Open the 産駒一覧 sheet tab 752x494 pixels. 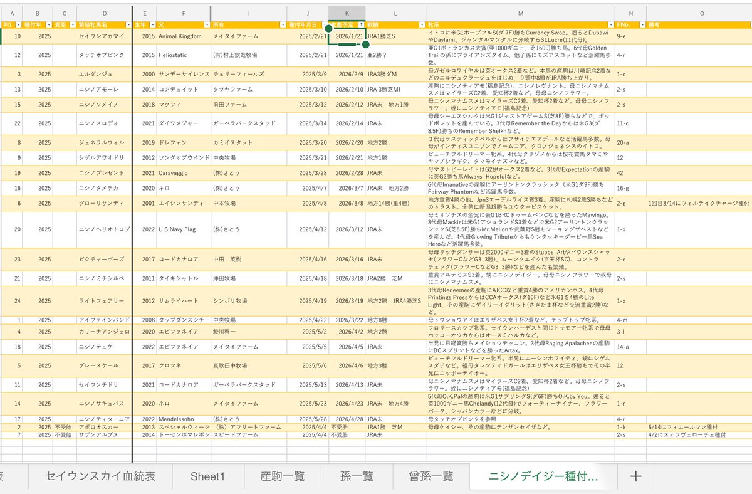(x=282, y=476)
